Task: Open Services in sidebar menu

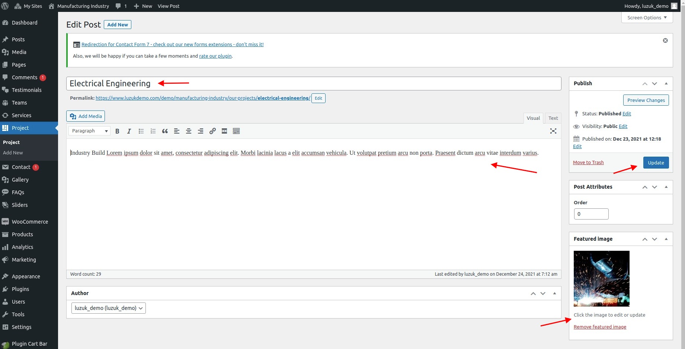Action: pos(29,115)
